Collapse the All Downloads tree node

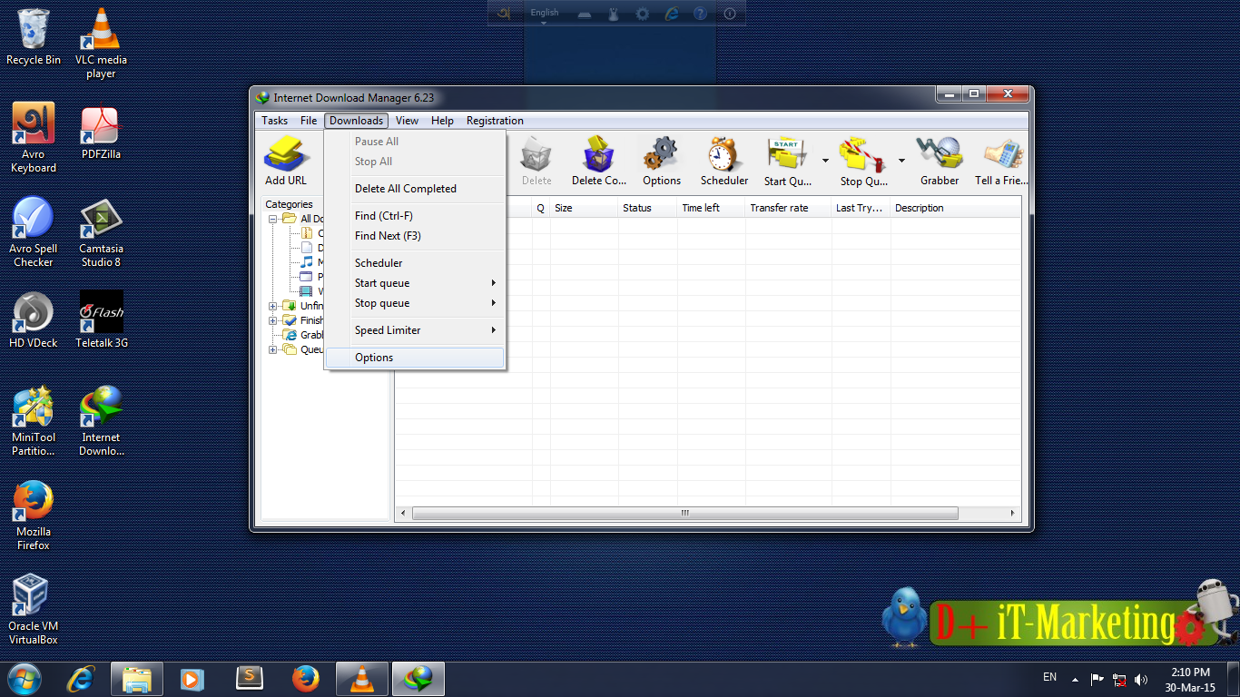(x=272, y=219)
